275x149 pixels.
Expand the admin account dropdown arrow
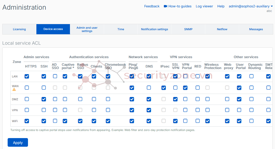click(x=272, y=6)
